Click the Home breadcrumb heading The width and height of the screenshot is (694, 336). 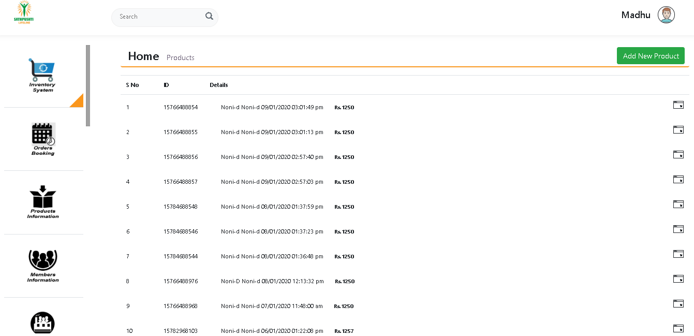click(143, 56)
